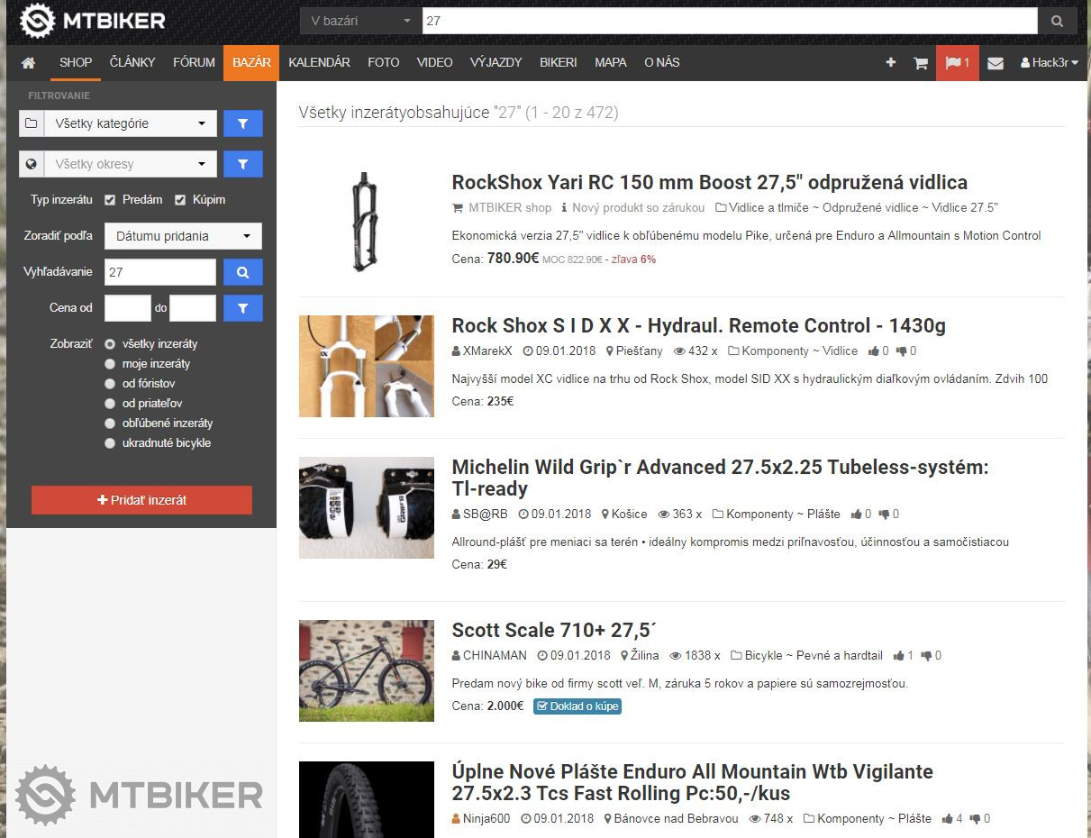Open the shopping cart icon
This screenshot has height=838, width=1091.
tap(920, 63)
